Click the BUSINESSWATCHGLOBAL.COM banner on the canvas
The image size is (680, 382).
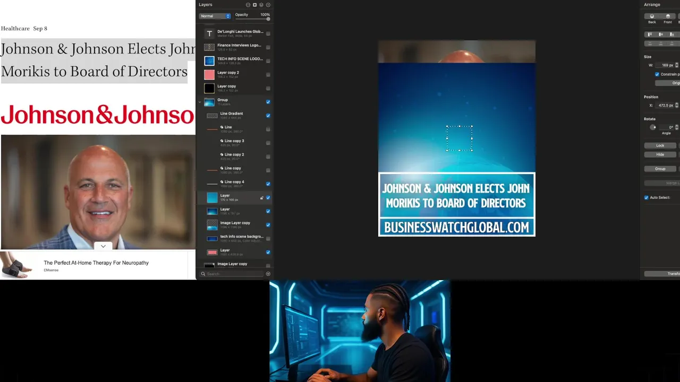[x=456, y=227]
